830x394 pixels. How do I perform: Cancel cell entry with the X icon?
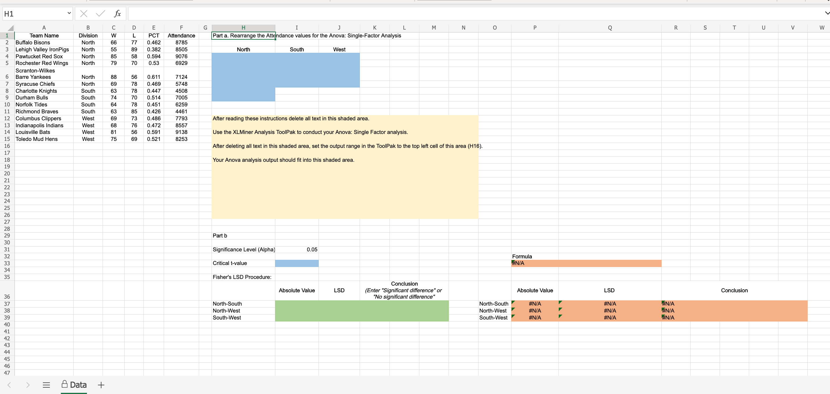[x=84, y=14]
